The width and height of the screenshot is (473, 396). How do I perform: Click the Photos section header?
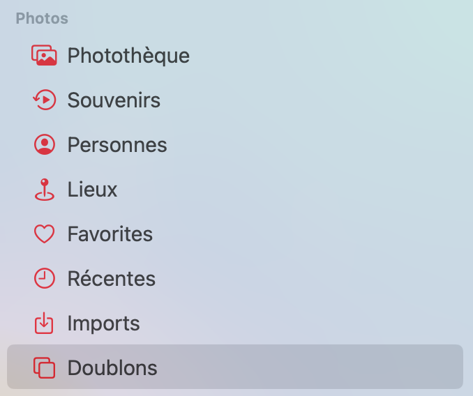coord(42,19)
